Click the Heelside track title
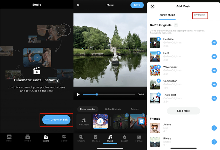 pos(168,39)
